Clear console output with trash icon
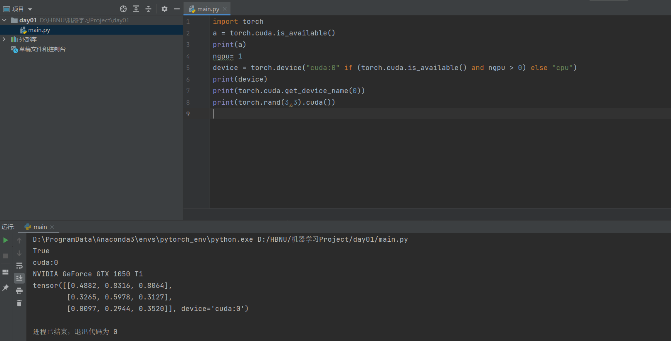This screenshot has width=671, height=341. 19,303
